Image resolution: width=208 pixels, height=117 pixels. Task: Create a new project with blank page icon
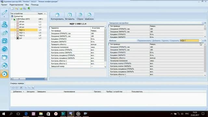pos(12,9)
